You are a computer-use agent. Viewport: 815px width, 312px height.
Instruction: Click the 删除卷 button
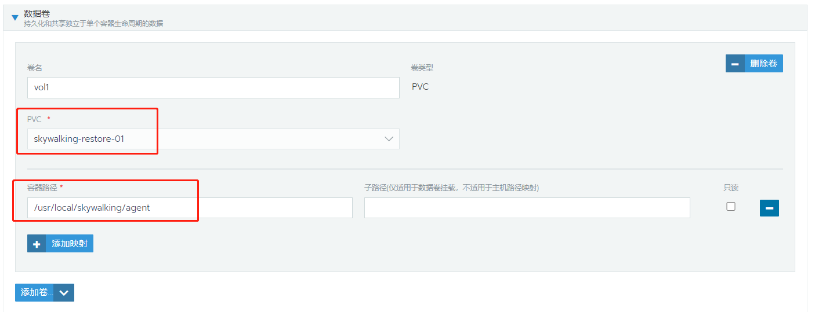754,64
